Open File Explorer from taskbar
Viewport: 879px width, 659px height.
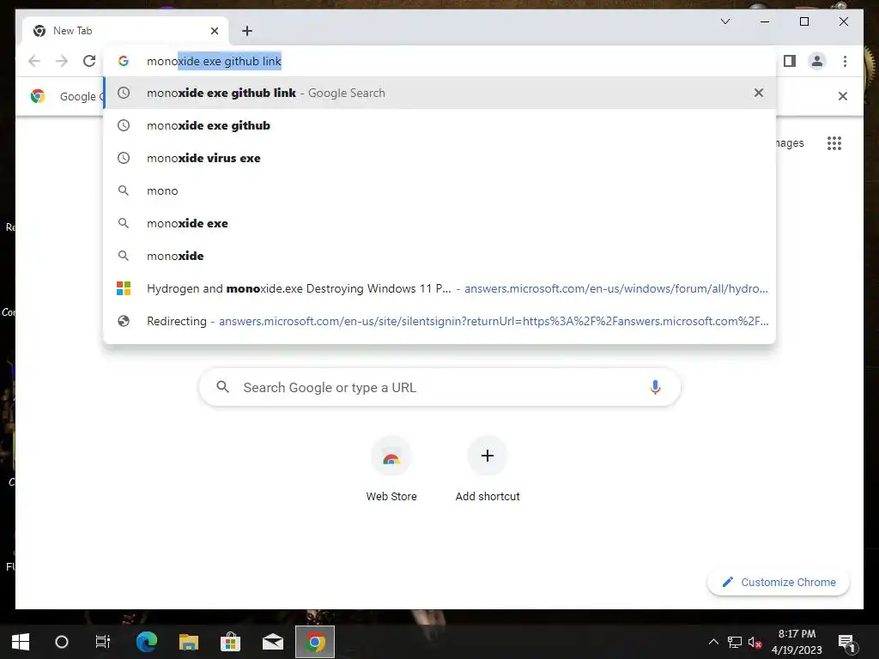[x=189, y=642]
